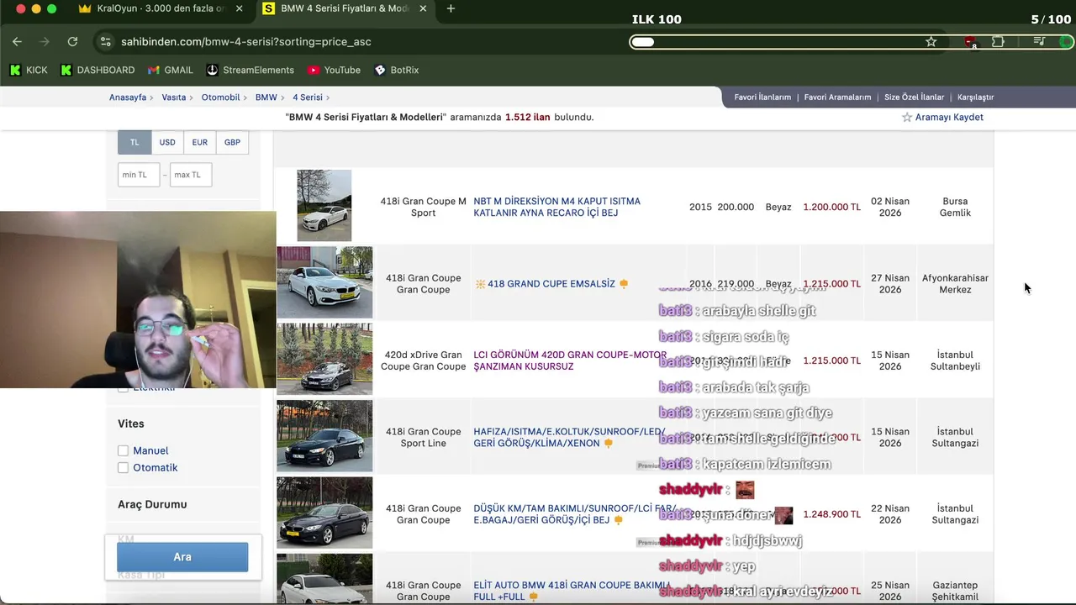Open KICK bookmark
Image resolution: width=1076 pixels, height=605 pixels.
(29, 70)
